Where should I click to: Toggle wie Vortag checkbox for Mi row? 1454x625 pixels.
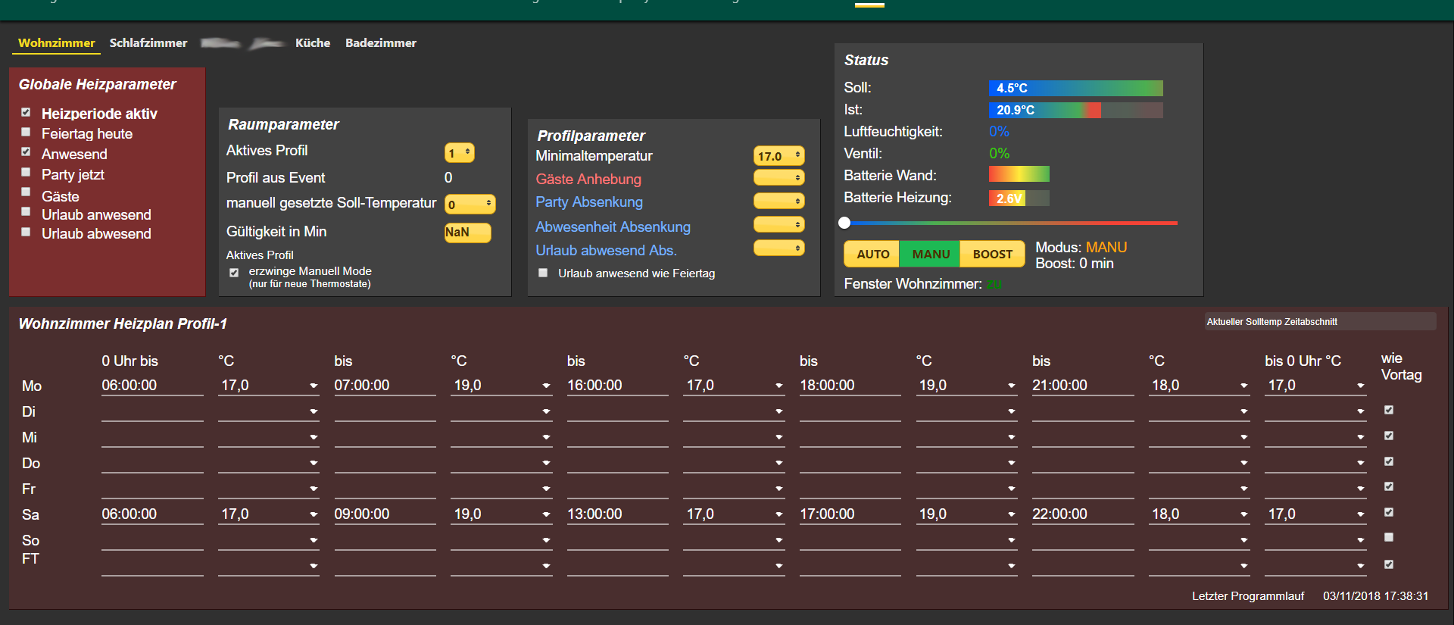pos(1389,436)
